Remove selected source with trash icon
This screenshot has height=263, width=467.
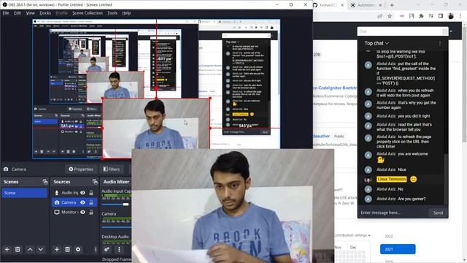click(x=67, y=249)
